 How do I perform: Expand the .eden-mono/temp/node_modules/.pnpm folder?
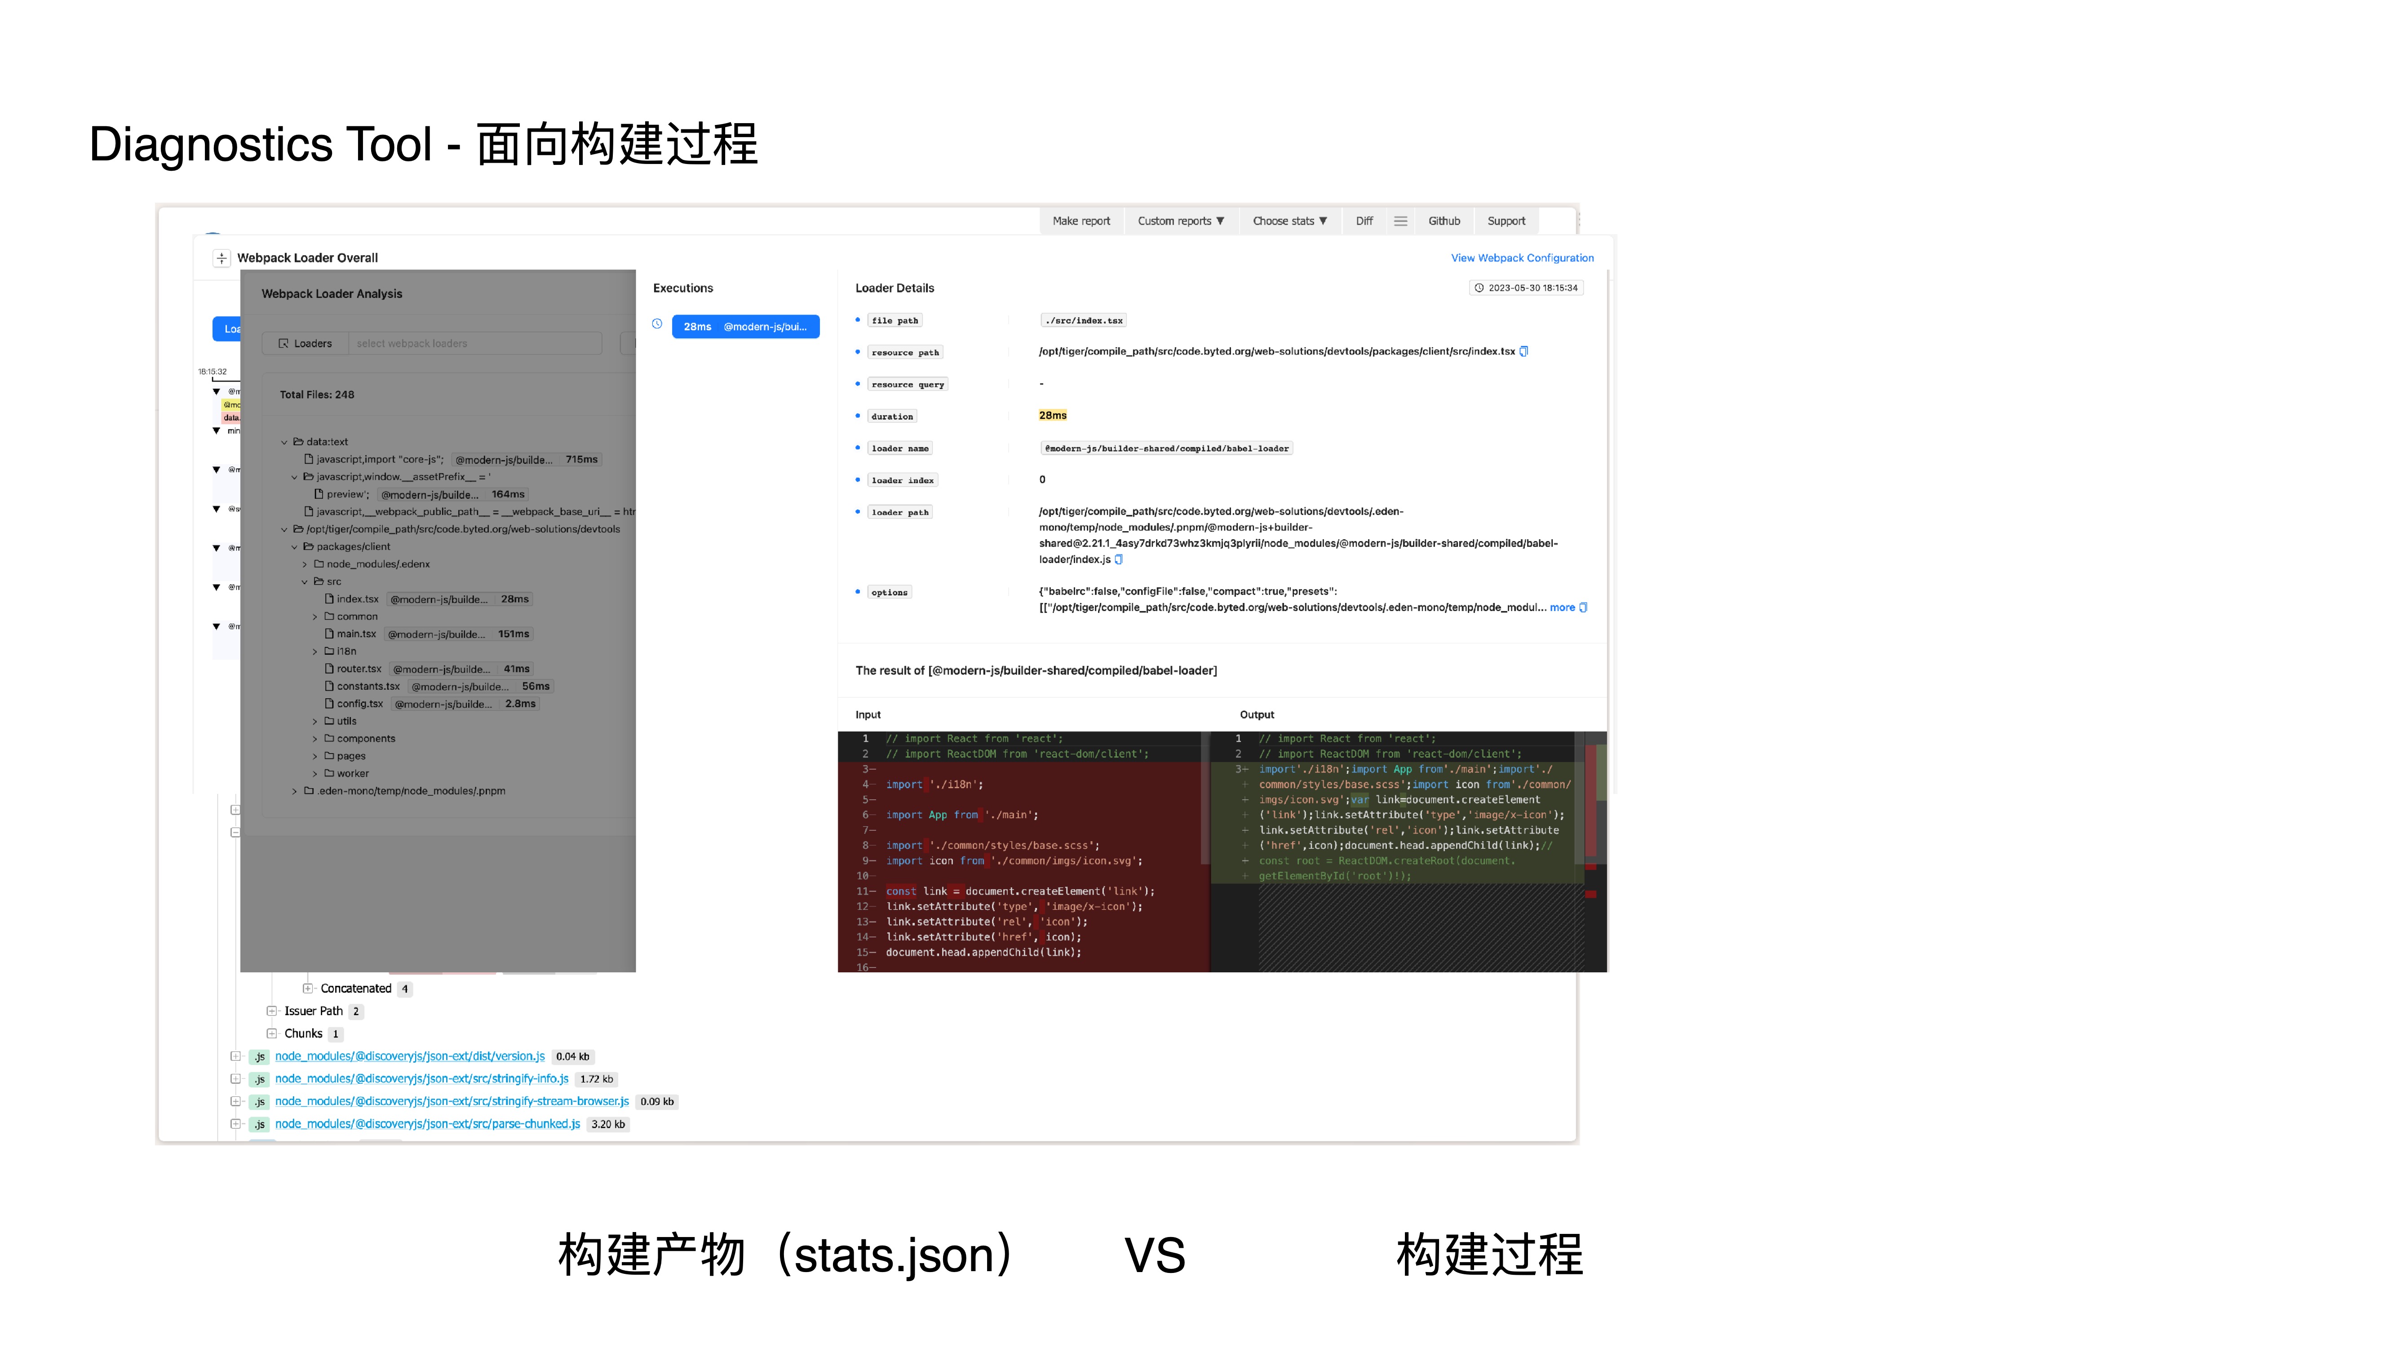[x=295, y=792]
